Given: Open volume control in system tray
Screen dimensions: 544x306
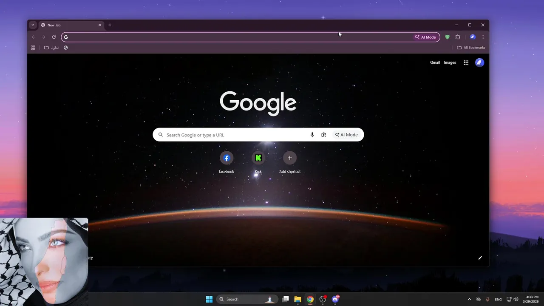Looking at the screenshot, I should click(x=516, y=299).
